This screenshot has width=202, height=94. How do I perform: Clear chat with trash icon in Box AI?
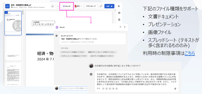tap(120, 27)
